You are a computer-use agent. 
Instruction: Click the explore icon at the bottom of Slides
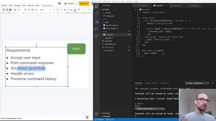pos(87,117)
